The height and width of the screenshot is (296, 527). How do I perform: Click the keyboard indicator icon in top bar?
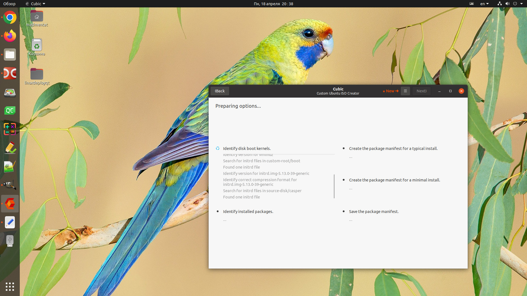(472, 4)
